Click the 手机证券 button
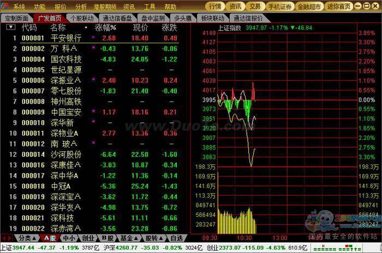The height and width of the screenshot is (253, 382). coord(280,7)
